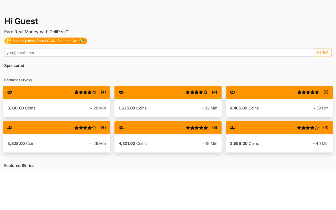Click the five-star rating on the 4,301.00 Coins survey
The height and width of the screenshot is (210, 336).
[x=197, y=128]
